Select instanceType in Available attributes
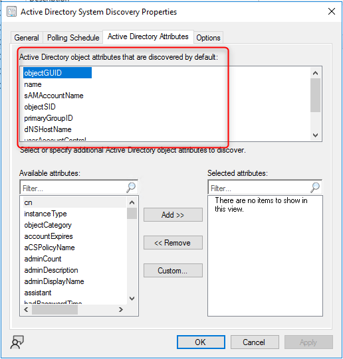 (46, 214)
